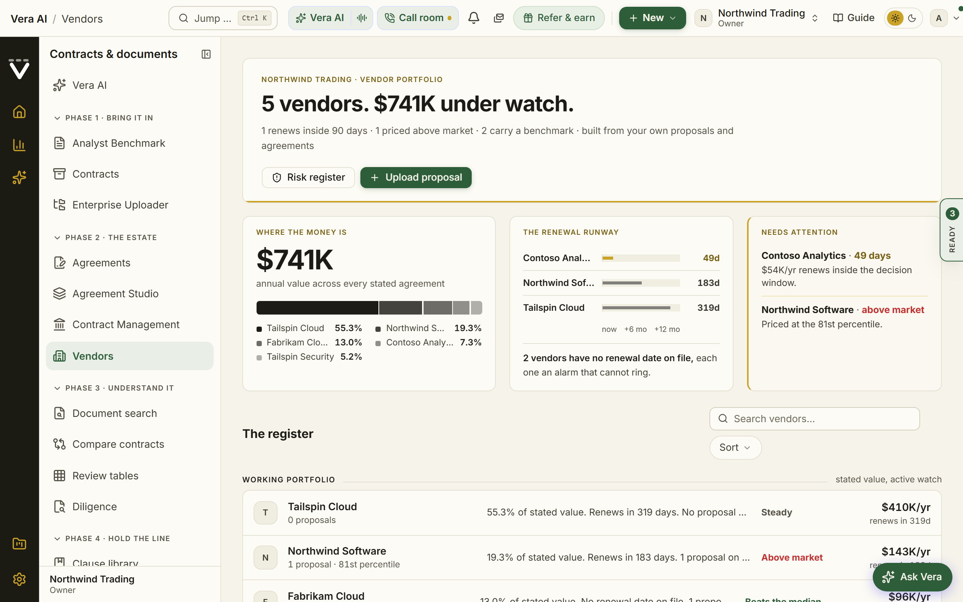
Task: Click the Tailspin Cloud segment of spend bar
Action: [317, 308]
